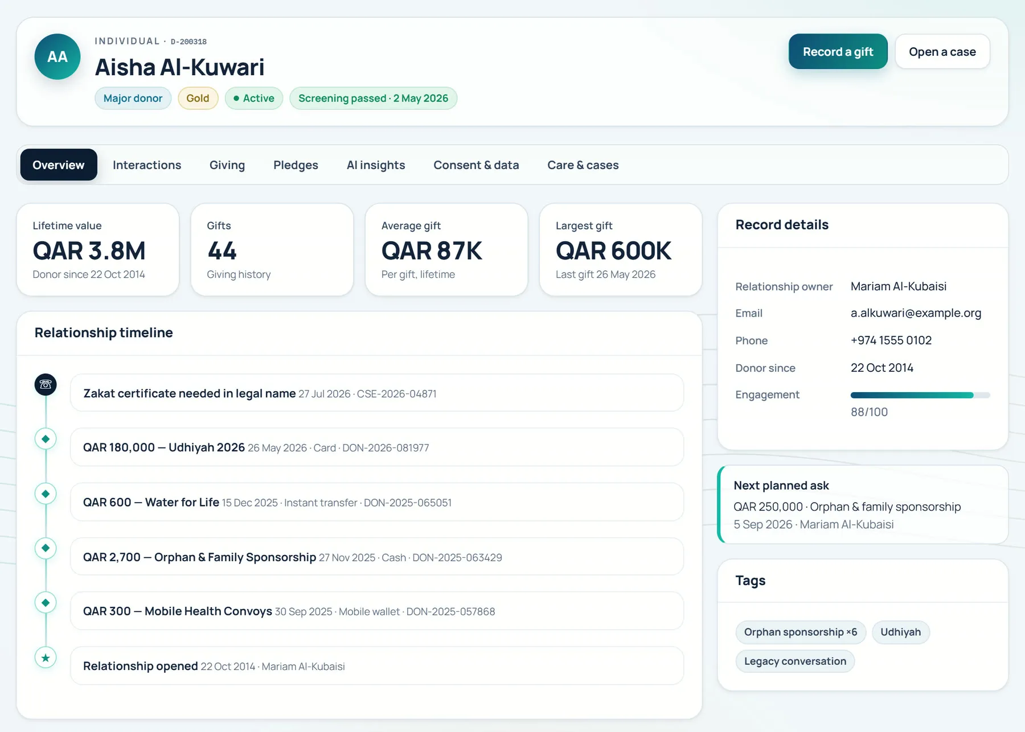The width and height of the screenshot is (1025, 732).
Task: Click the Active status badge
Action: [254, 98]
